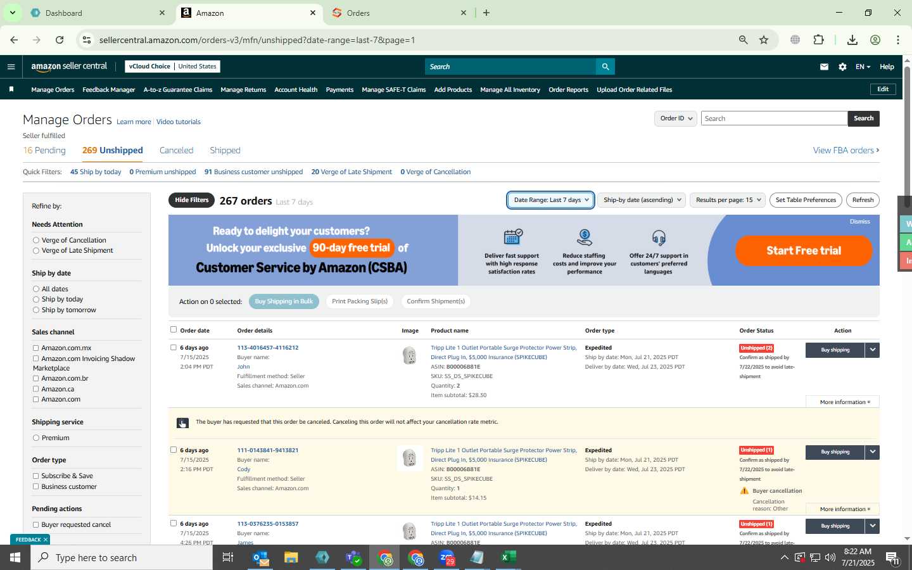Click the Start Free trial button
912x570 pixels.
point(804,251)
